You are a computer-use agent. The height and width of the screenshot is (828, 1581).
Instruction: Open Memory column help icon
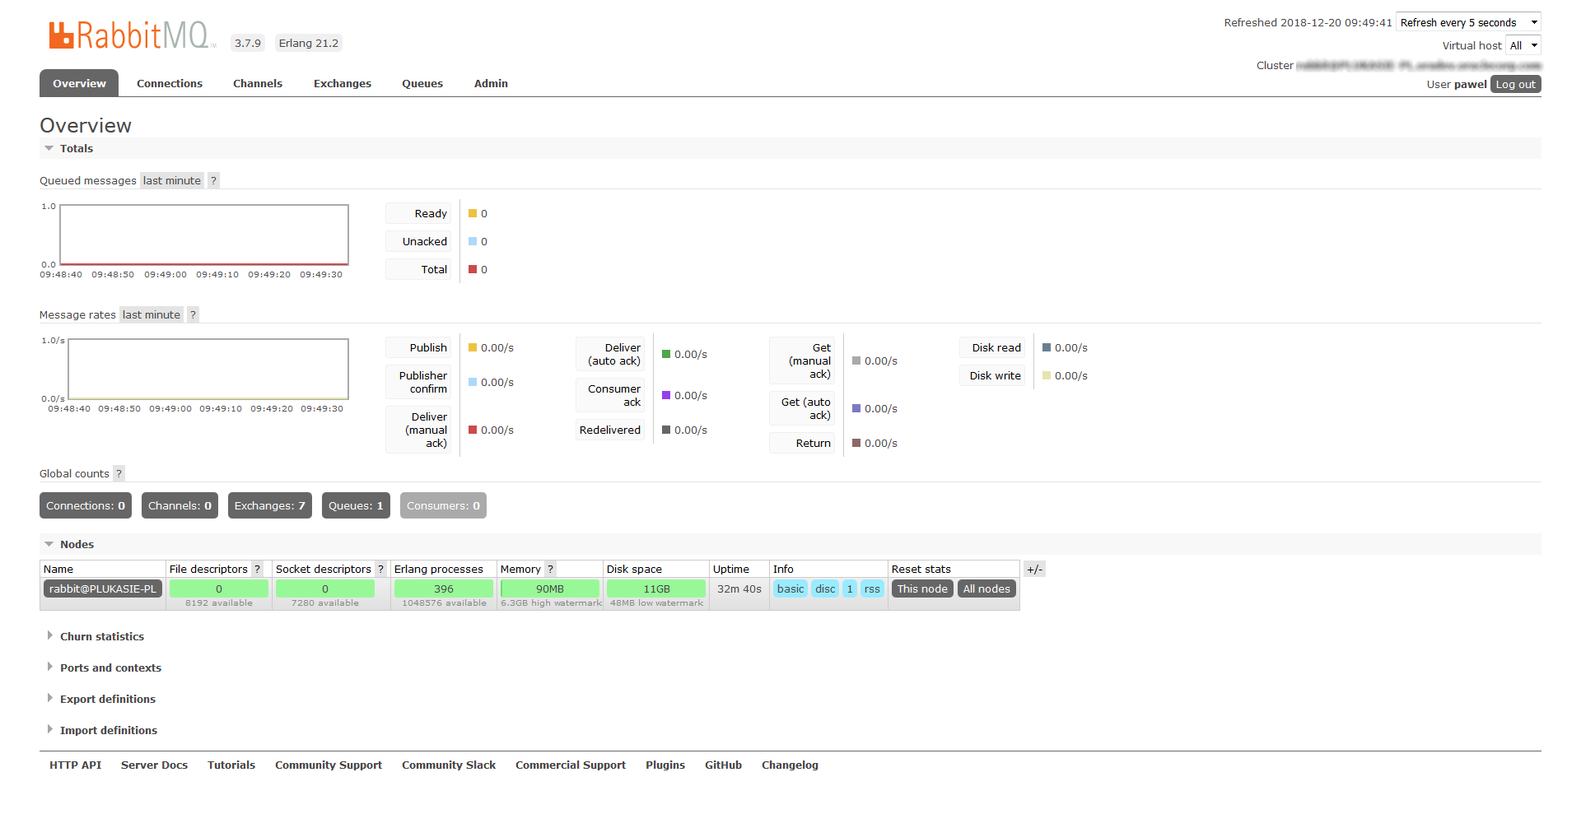(x=550, y=569)
